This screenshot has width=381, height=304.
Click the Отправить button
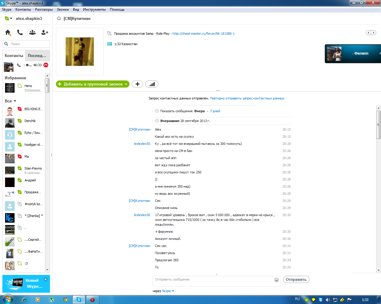296,279
